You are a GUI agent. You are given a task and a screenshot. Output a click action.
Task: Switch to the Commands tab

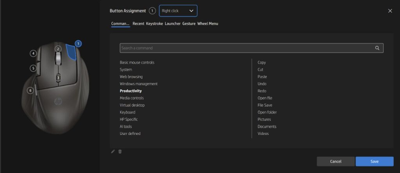[120, 23]
